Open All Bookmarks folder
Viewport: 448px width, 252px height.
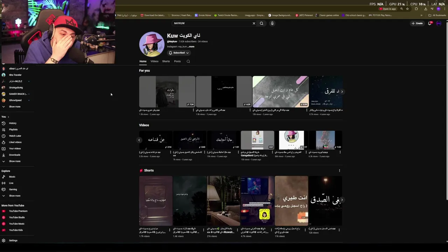click(437, 15)
